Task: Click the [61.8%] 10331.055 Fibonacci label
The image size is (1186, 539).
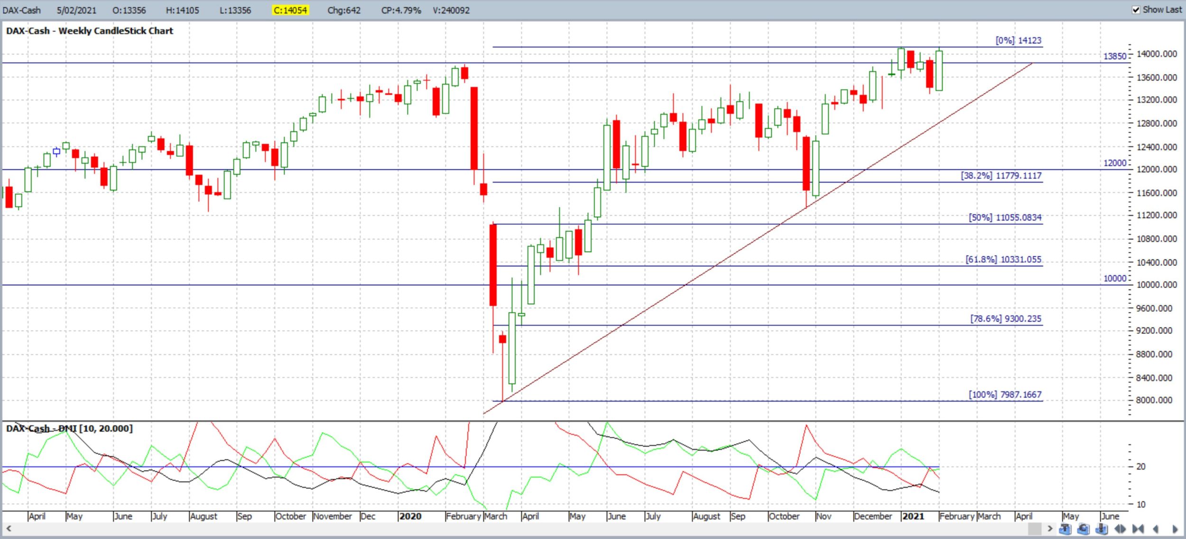Action: (1003, 259)
